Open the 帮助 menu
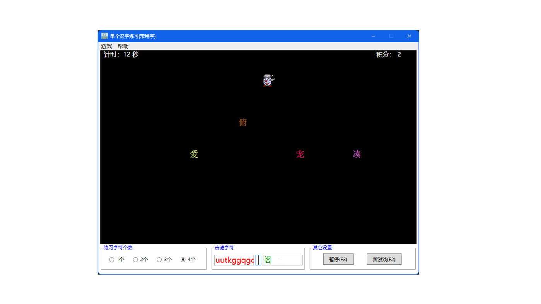The height and width of the screenshot is (304, 541). pyautogui.click(x=123, y=46)
